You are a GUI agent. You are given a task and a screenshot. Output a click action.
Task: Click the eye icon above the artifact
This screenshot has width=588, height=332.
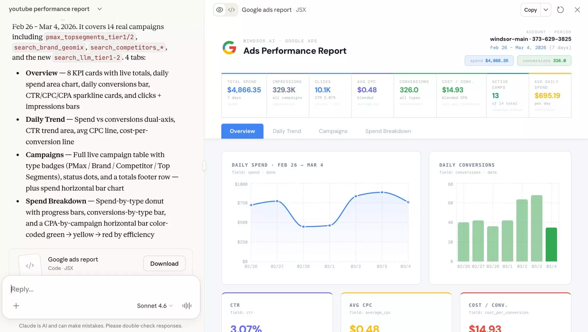click(219, 9)
